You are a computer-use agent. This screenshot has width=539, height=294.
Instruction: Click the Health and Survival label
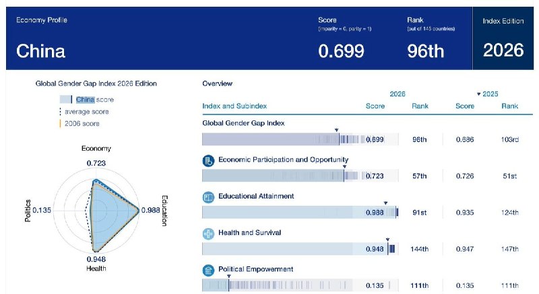[249, 233]
